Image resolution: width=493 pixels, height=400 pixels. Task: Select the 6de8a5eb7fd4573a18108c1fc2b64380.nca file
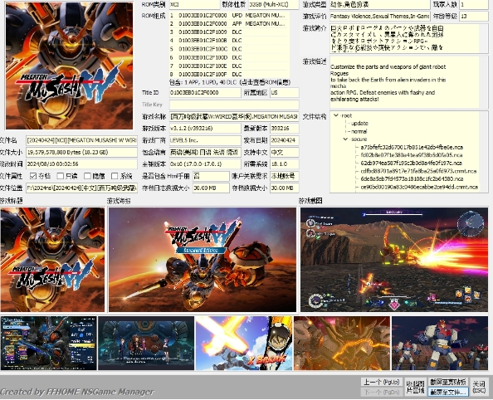[412, 178]
